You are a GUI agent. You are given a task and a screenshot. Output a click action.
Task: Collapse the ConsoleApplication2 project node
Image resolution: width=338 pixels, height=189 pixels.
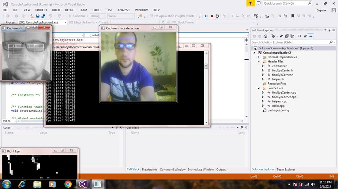pyautogui.click(x=254, y=53)
